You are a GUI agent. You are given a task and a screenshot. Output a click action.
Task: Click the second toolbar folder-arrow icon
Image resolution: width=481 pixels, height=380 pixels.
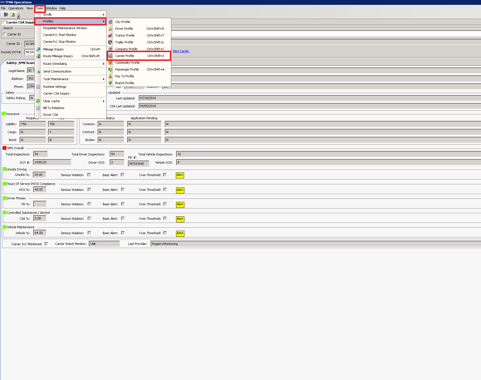click(x=13, y=14)
